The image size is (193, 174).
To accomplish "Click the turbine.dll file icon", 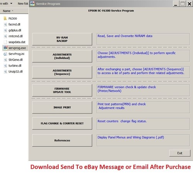I will click(x=5, y=66).
